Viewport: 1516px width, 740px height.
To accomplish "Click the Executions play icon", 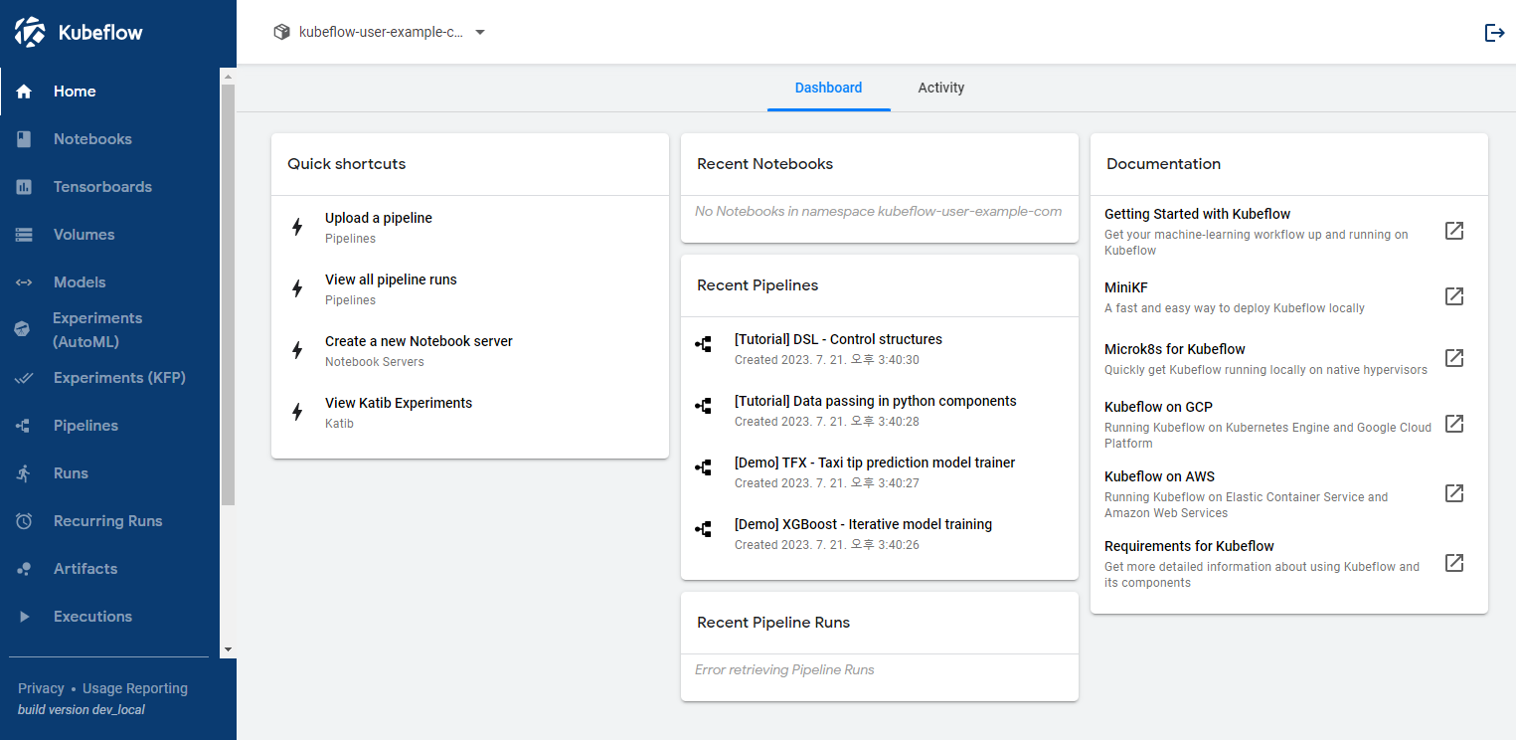I will click(x=25, y=617).
